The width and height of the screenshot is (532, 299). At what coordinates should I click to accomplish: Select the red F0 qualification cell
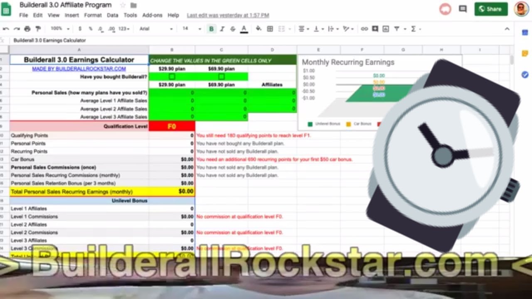pyautogui.click(x=172, y=126)
